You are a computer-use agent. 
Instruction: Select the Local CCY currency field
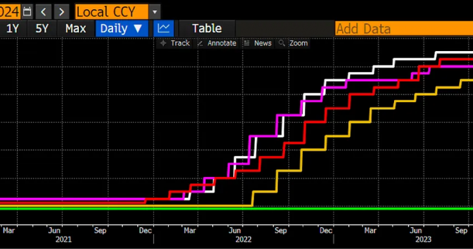tap(112, 12)
